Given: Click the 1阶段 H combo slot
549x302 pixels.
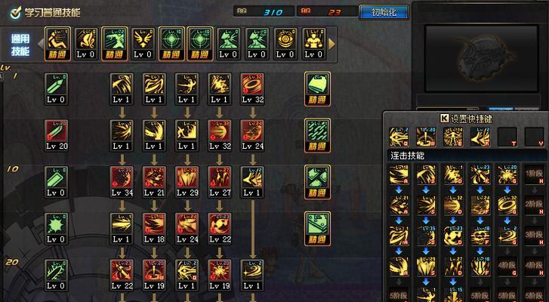Looking at the screenshot, I should 534,174.
